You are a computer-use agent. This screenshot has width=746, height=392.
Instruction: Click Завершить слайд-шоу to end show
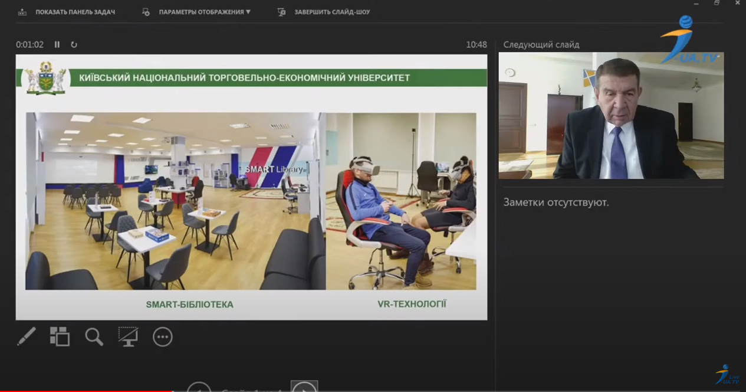(x=332, y=12)
